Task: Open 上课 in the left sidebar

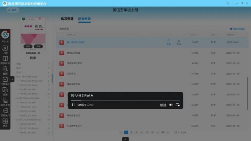Action: [5, 49]
